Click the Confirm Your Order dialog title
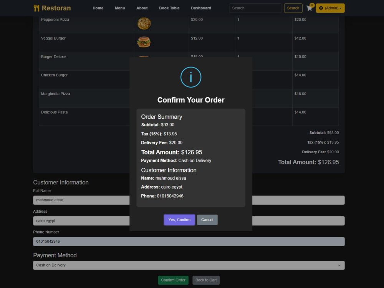This screenshot has width=384, height=288. 191,100
